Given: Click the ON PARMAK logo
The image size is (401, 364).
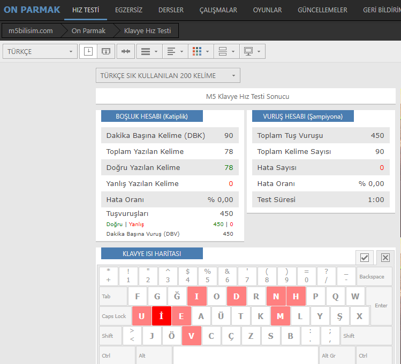Looking at the screenshot, I should tap(32, 10).
